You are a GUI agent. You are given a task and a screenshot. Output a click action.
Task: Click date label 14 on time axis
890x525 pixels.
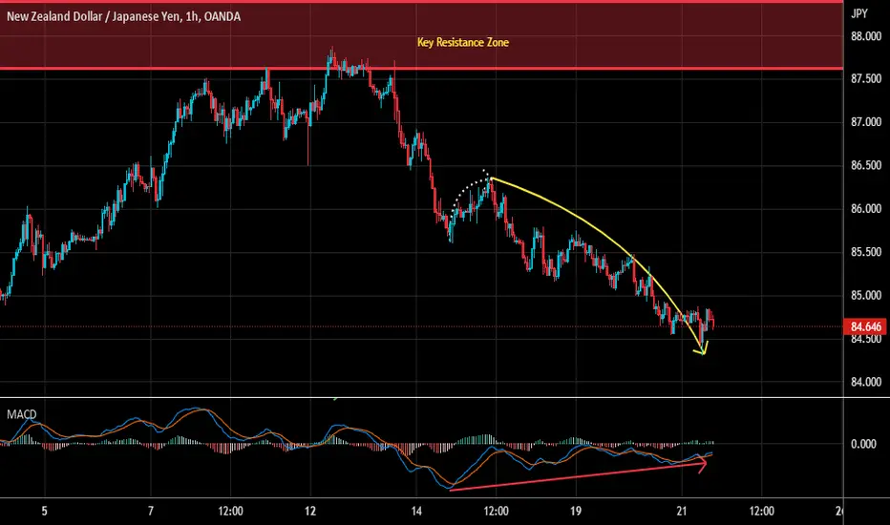tap(416, 512)
